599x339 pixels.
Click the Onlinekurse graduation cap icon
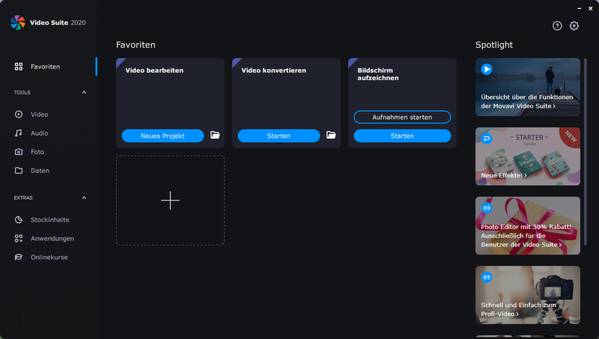19,257
